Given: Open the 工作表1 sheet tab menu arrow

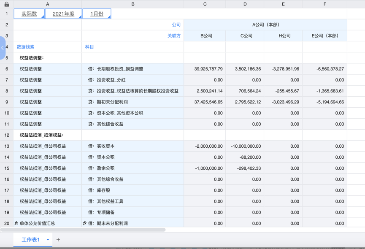Looking at the screenshot, I should pyautogui.click(x=48, y=240).
